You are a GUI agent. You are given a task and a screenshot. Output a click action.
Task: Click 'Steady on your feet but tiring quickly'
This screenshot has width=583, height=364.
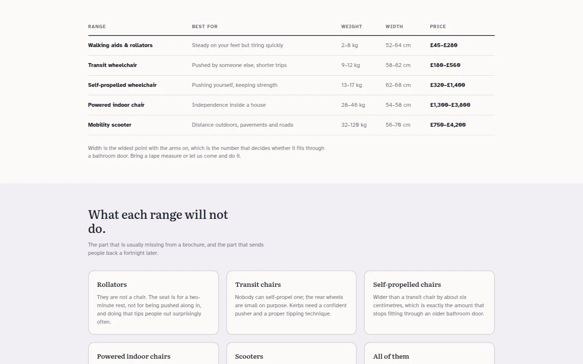pos(238,45)
